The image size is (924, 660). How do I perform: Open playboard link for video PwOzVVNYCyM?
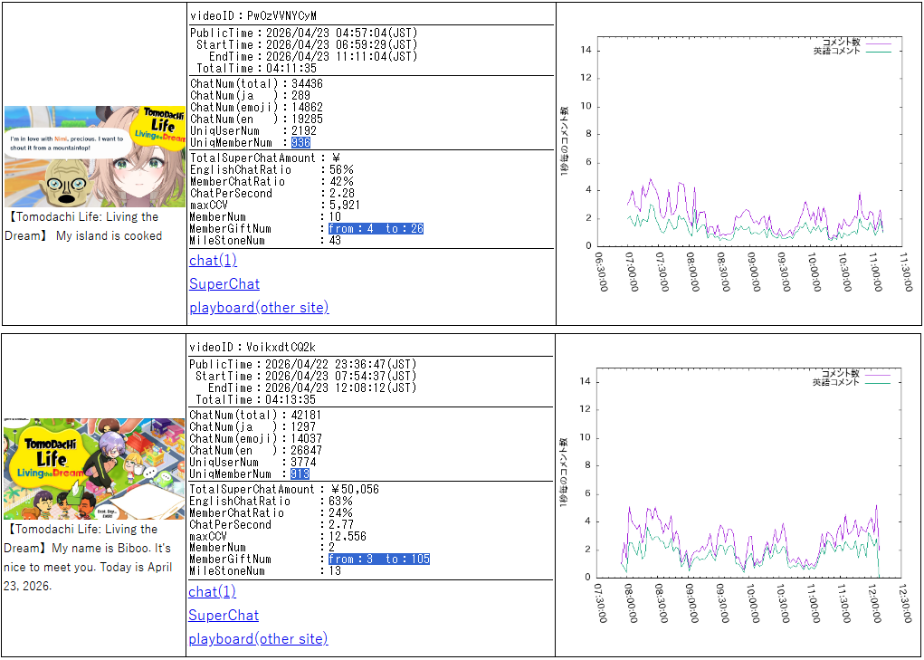259,308
